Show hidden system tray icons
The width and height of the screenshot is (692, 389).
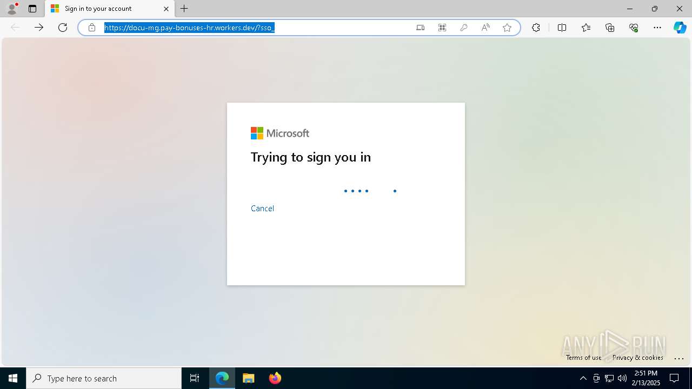583,378
